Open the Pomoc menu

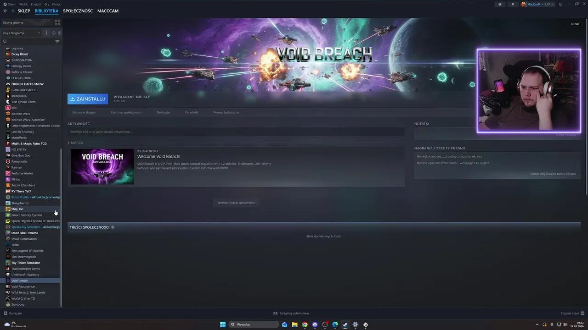(57, 4)
